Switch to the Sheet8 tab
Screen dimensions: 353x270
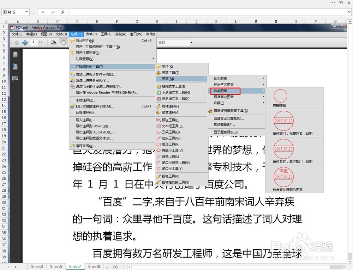[94, 266]
